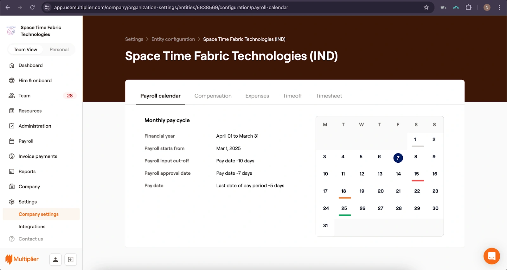Click the Multiplier logo

pyautogui.click(x=22, y=259)
